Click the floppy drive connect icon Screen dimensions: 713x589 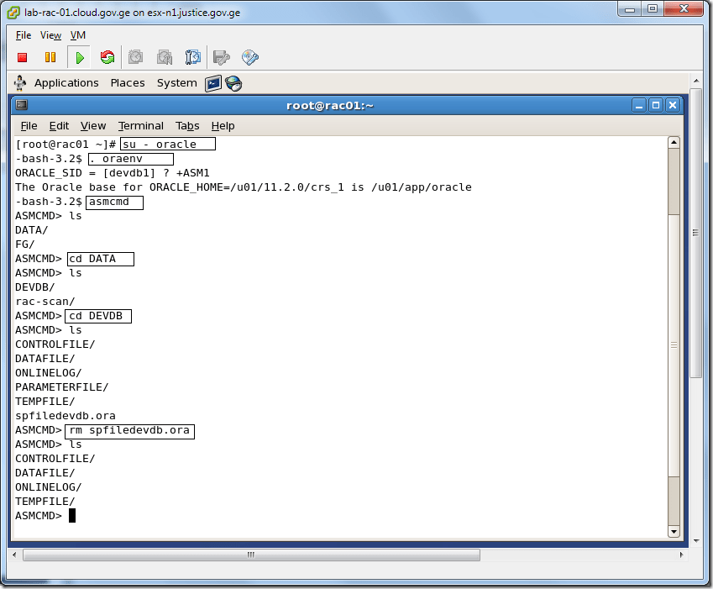(x=221, y=58)
